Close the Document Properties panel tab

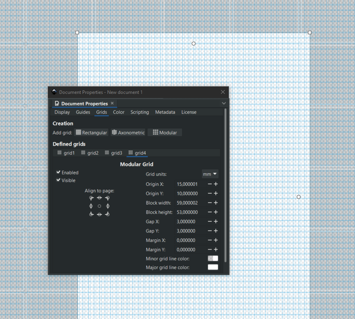point(112,103)
